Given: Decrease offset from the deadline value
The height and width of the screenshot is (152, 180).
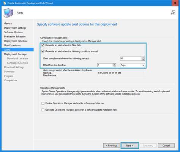Looking at the screenshot, I should [x=114, y=66].
